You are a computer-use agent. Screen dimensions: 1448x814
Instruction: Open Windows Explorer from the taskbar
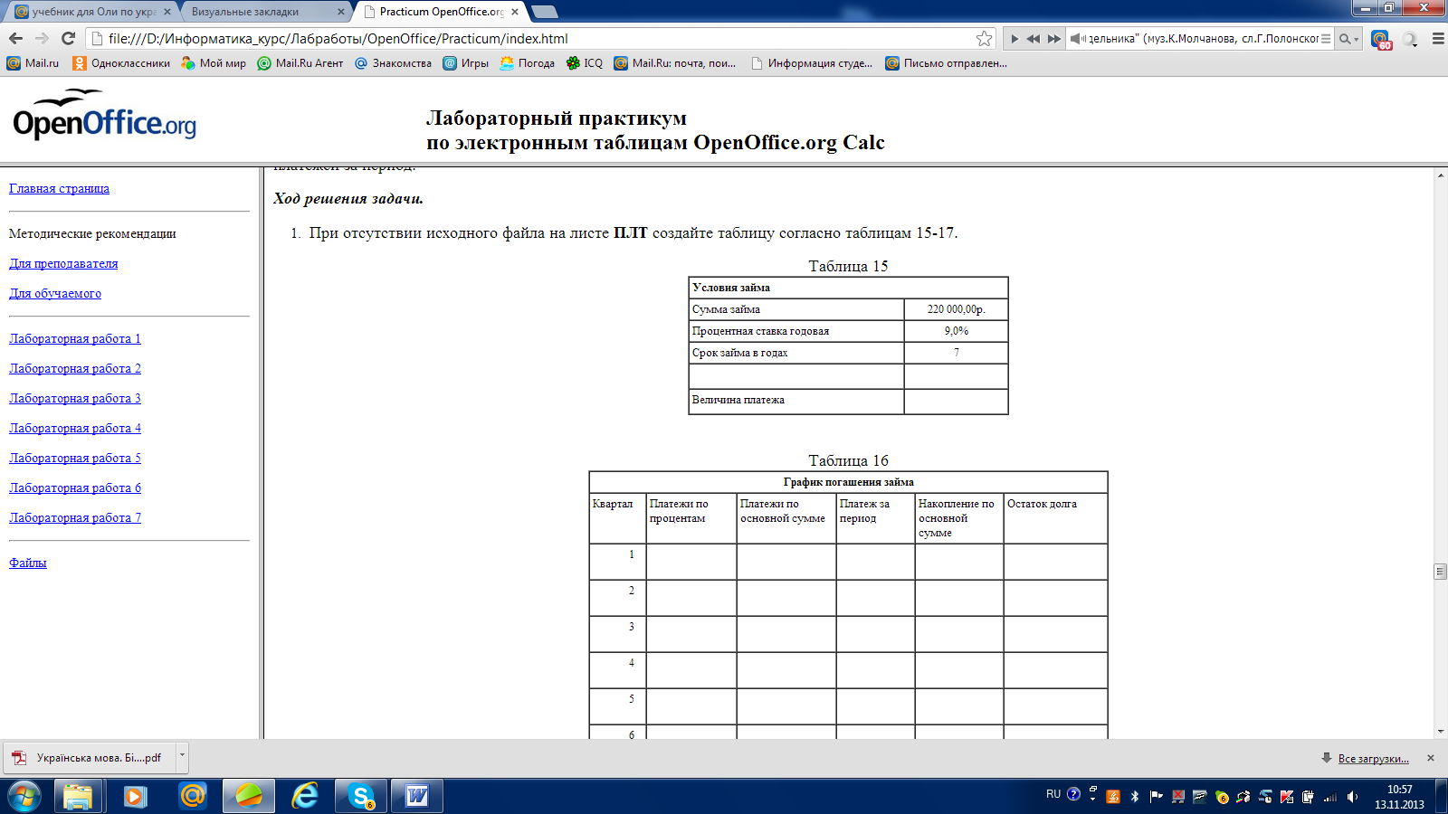click(78, 796)
